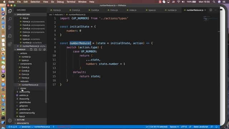The image size is (229, 129).
Task: Click the AirPlay display icon in menu bar
Action: pyautogui.click(x=169, y=2)
